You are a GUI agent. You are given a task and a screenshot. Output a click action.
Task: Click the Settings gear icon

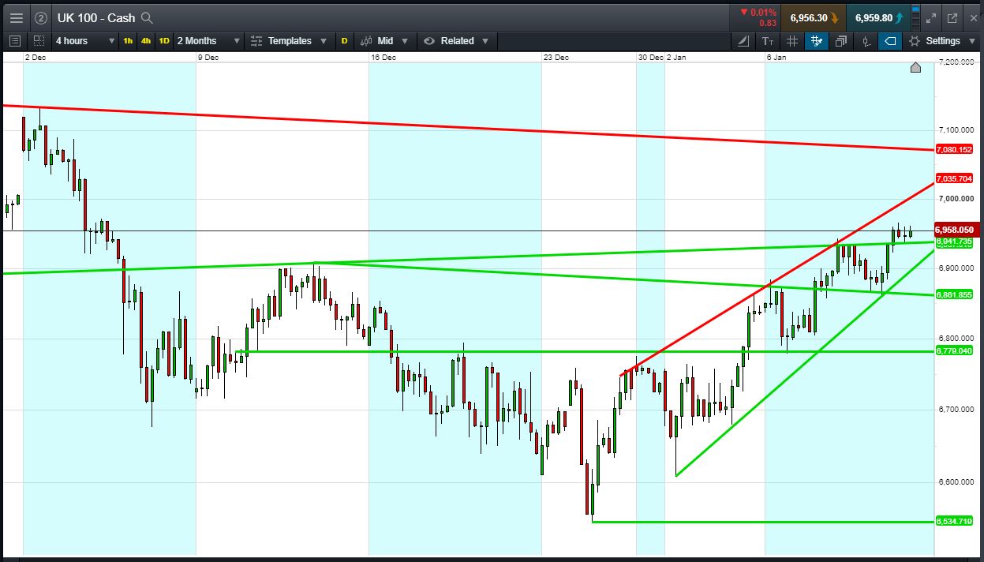pyautogui.click(x=914, y=41)
